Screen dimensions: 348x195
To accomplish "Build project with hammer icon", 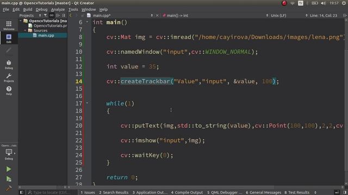I will click(9, 188).
